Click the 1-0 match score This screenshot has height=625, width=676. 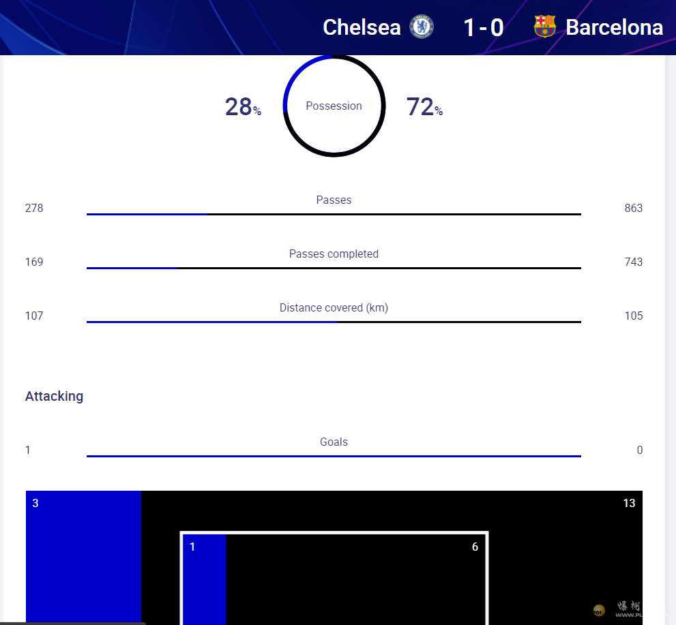point(483,27)
